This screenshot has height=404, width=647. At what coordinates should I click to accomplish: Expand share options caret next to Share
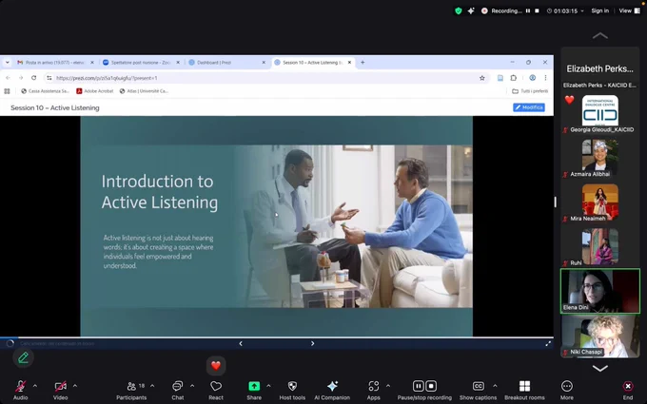click(268, 386)
